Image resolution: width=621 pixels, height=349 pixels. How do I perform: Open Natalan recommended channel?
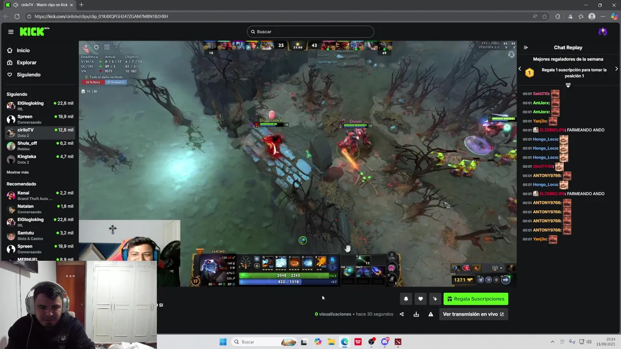tap(40, 208)
